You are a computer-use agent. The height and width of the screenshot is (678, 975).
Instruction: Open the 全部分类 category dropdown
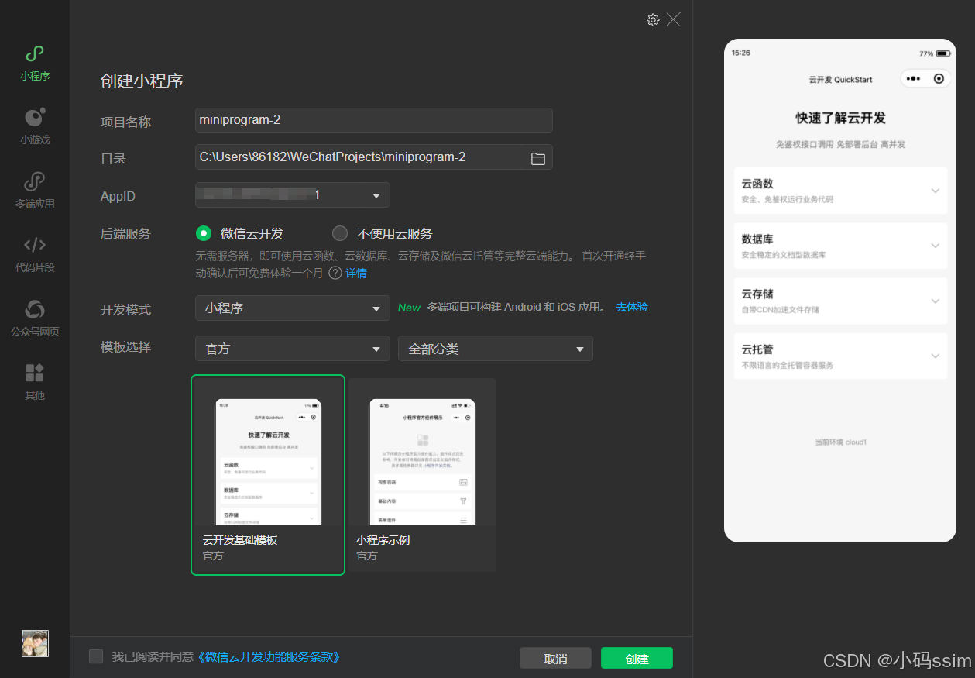496,349
